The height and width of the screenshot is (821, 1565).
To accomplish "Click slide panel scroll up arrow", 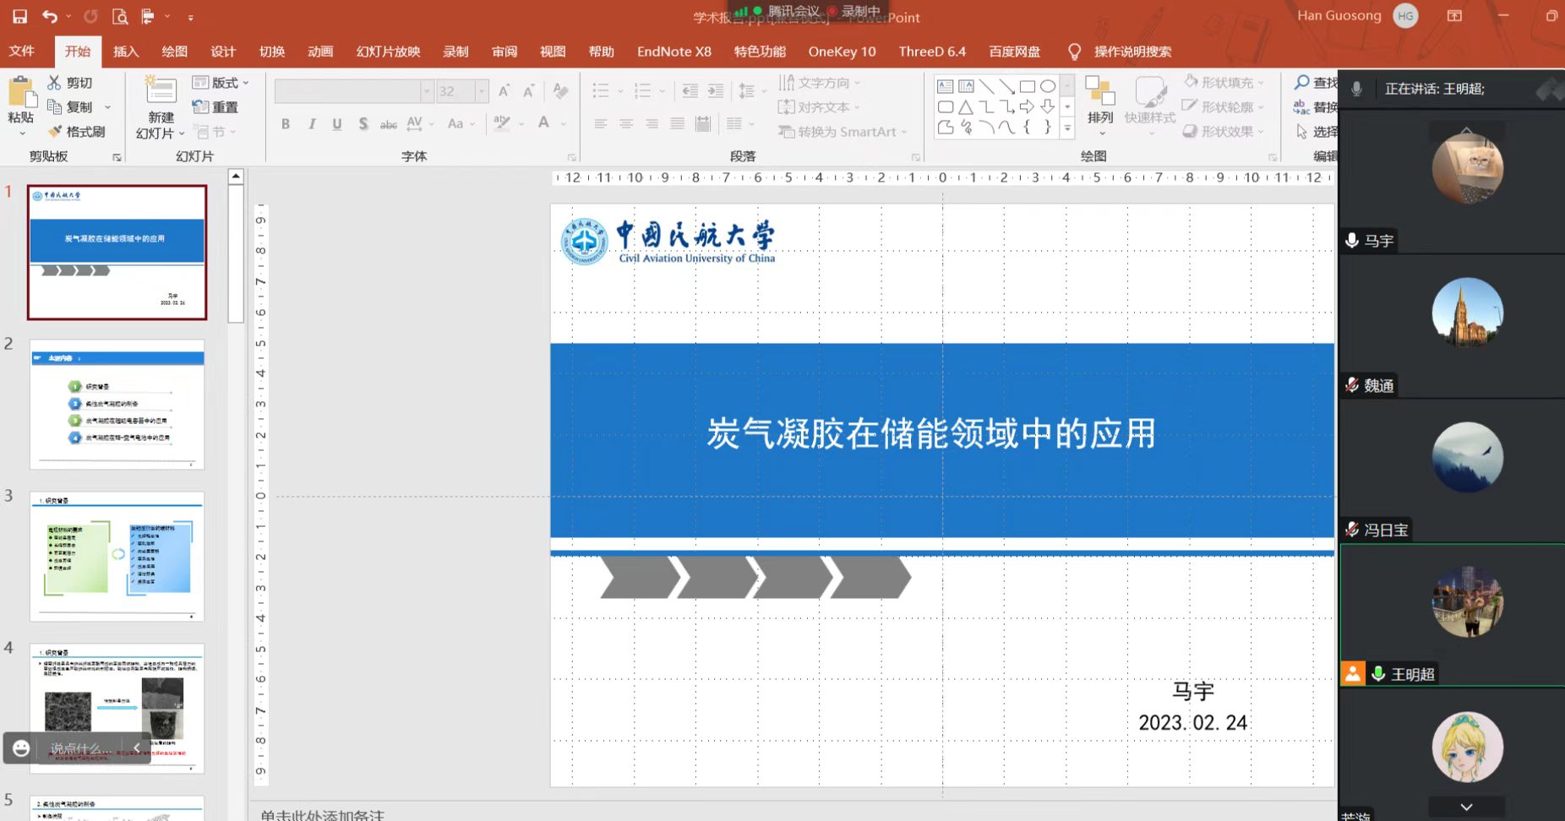I will point(236,177).
